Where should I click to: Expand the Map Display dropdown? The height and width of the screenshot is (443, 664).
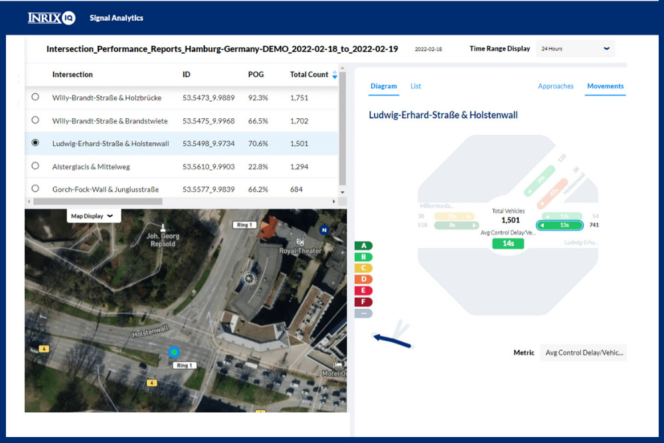(x=92, y=216)
